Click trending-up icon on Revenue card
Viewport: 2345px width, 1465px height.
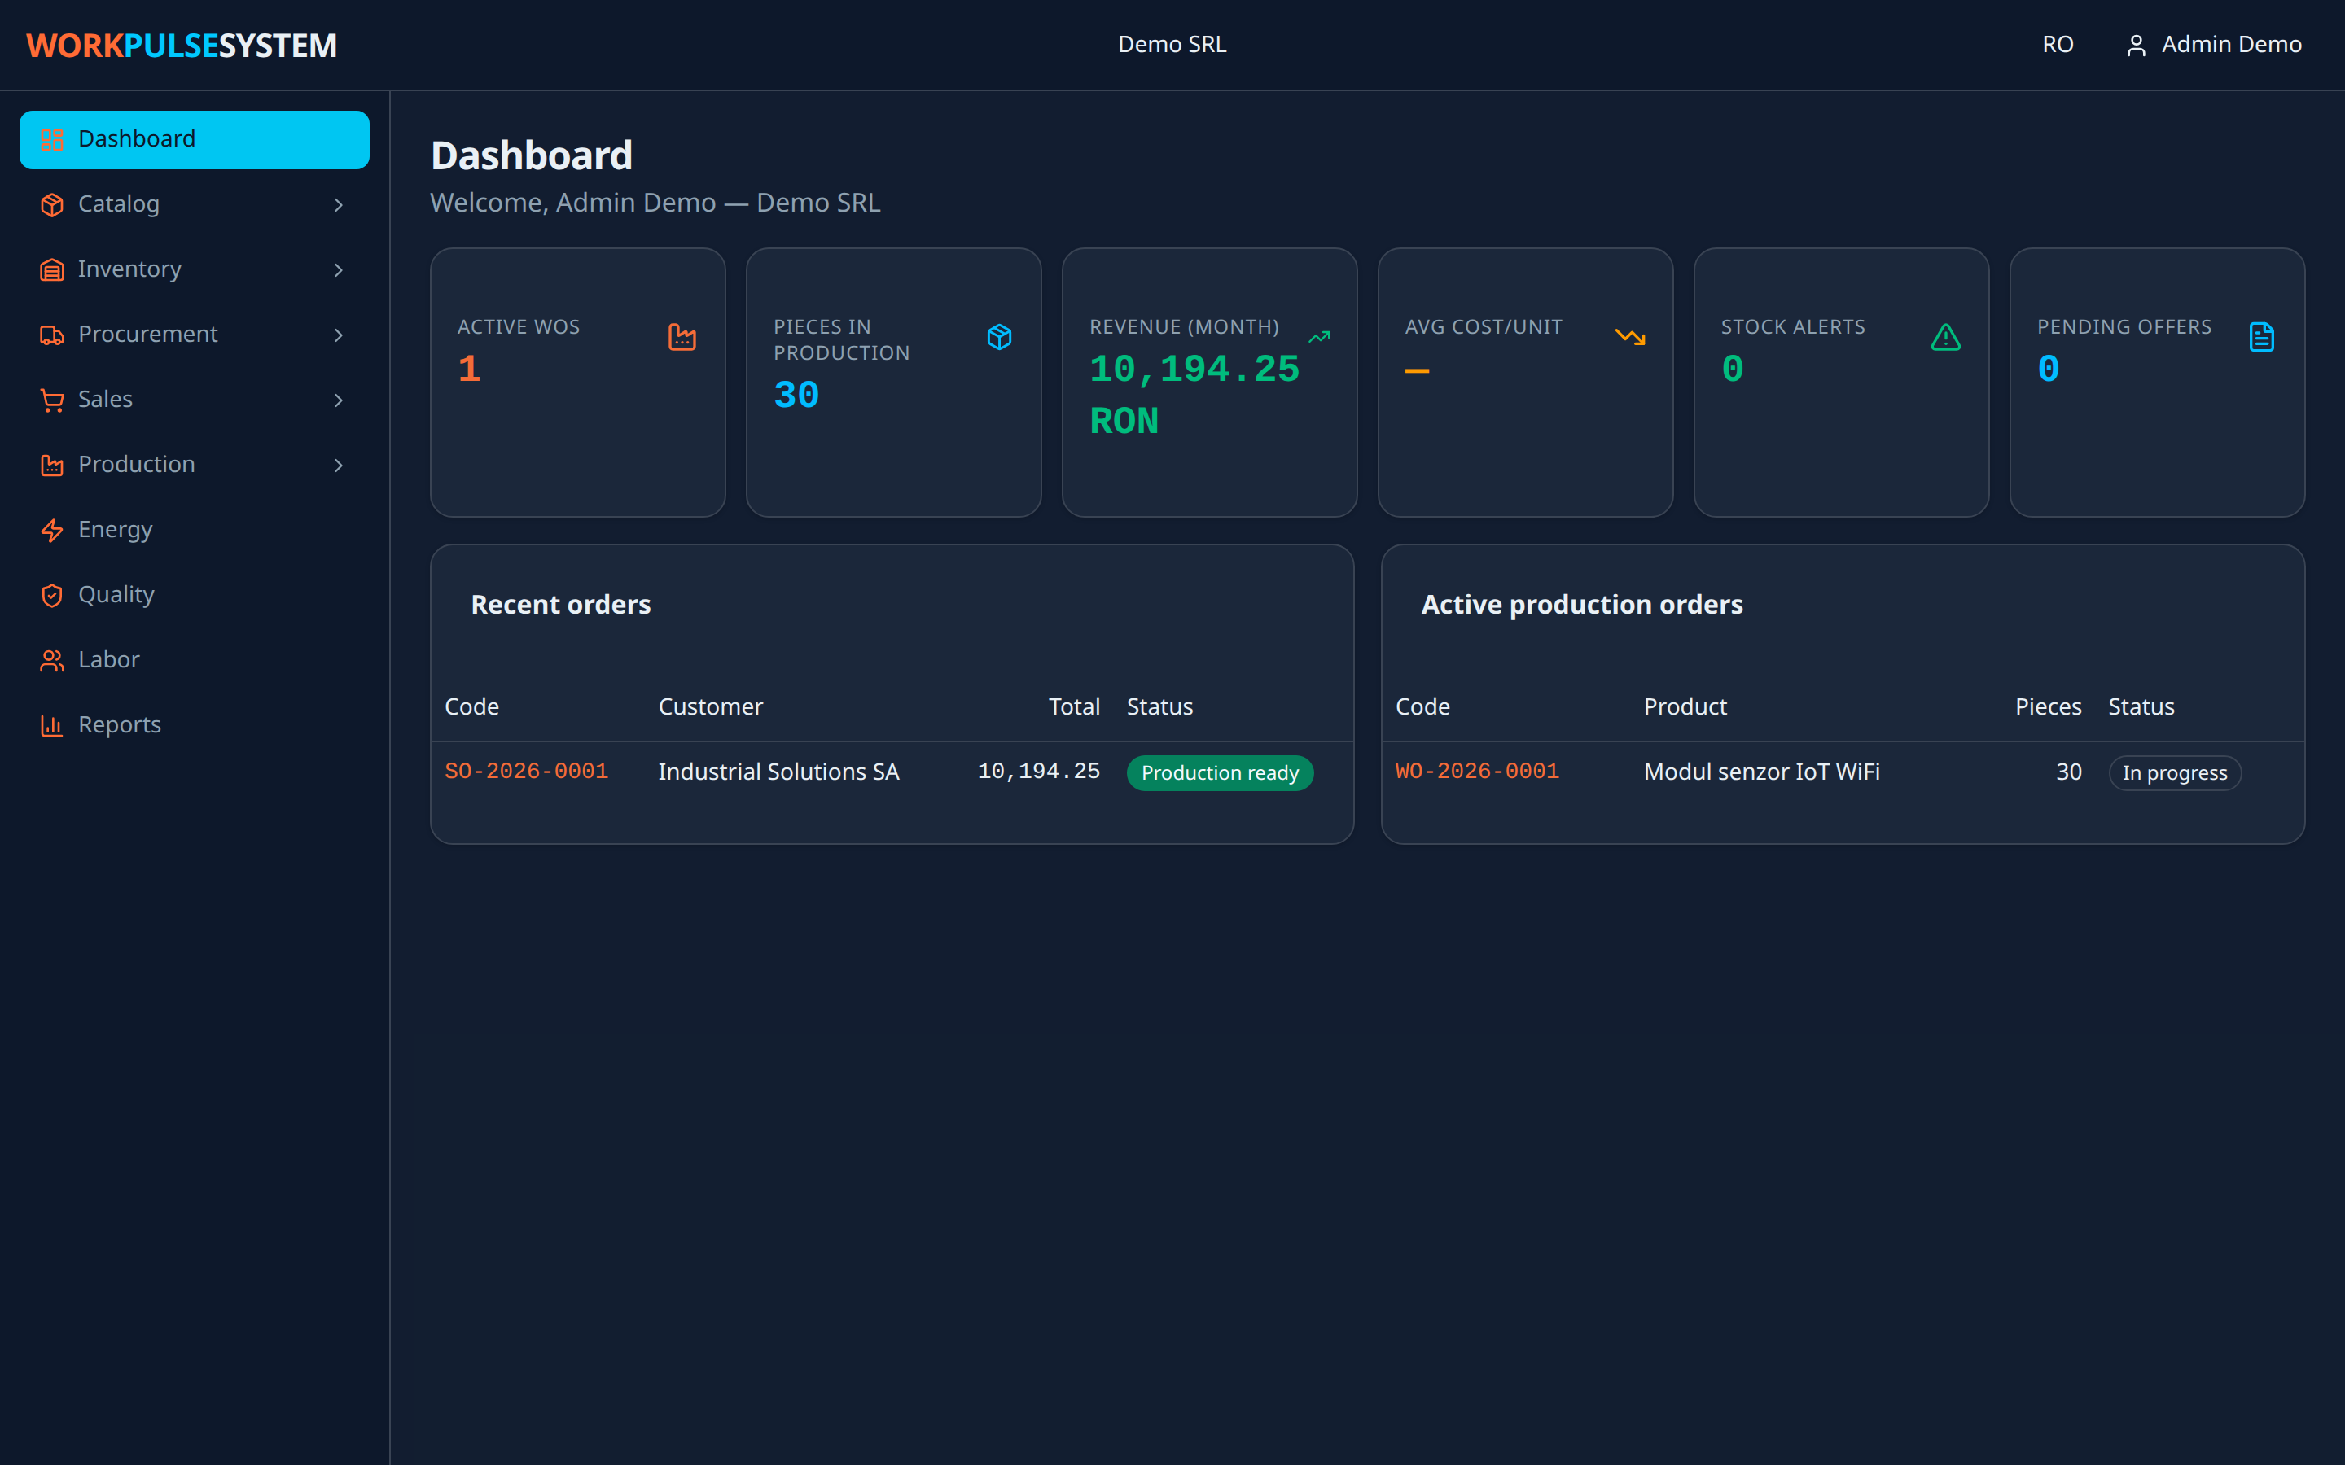tap(1319, 337)
